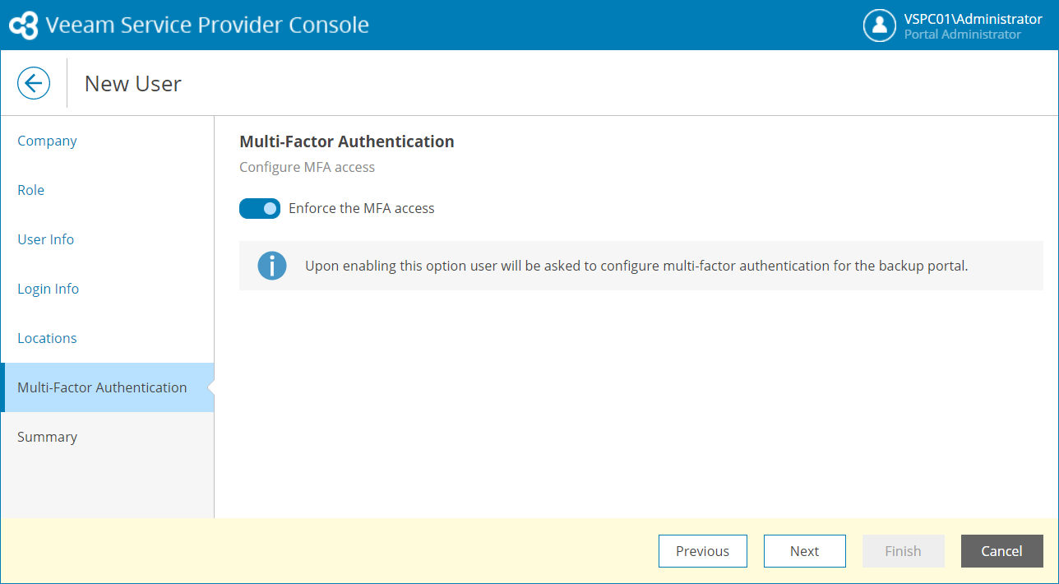Click the blue info icon

272,266
